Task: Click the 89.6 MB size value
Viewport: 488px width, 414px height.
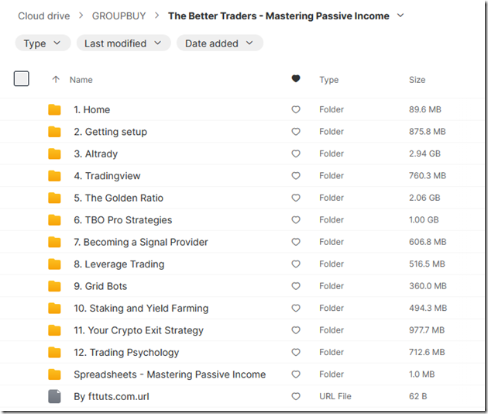Action: coord(425,109)
